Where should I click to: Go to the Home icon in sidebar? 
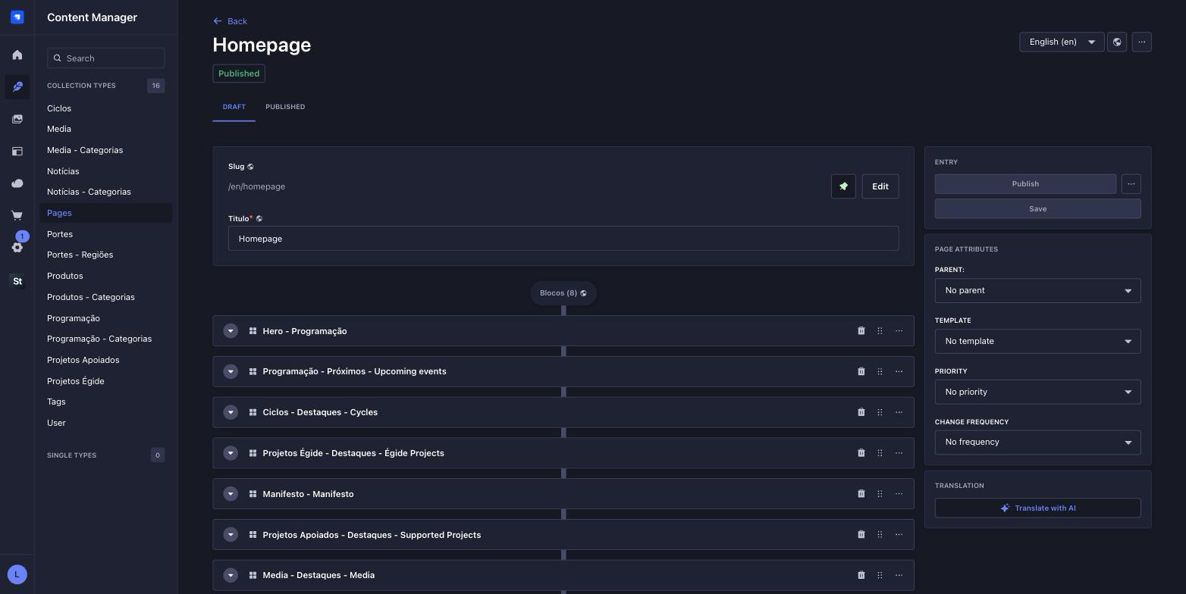click(17, 55)
